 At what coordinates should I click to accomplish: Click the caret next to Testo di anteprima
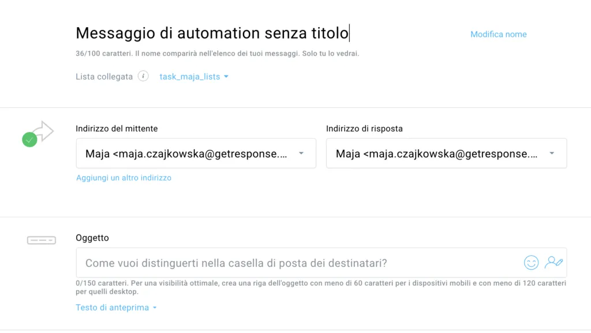[155, 308]
